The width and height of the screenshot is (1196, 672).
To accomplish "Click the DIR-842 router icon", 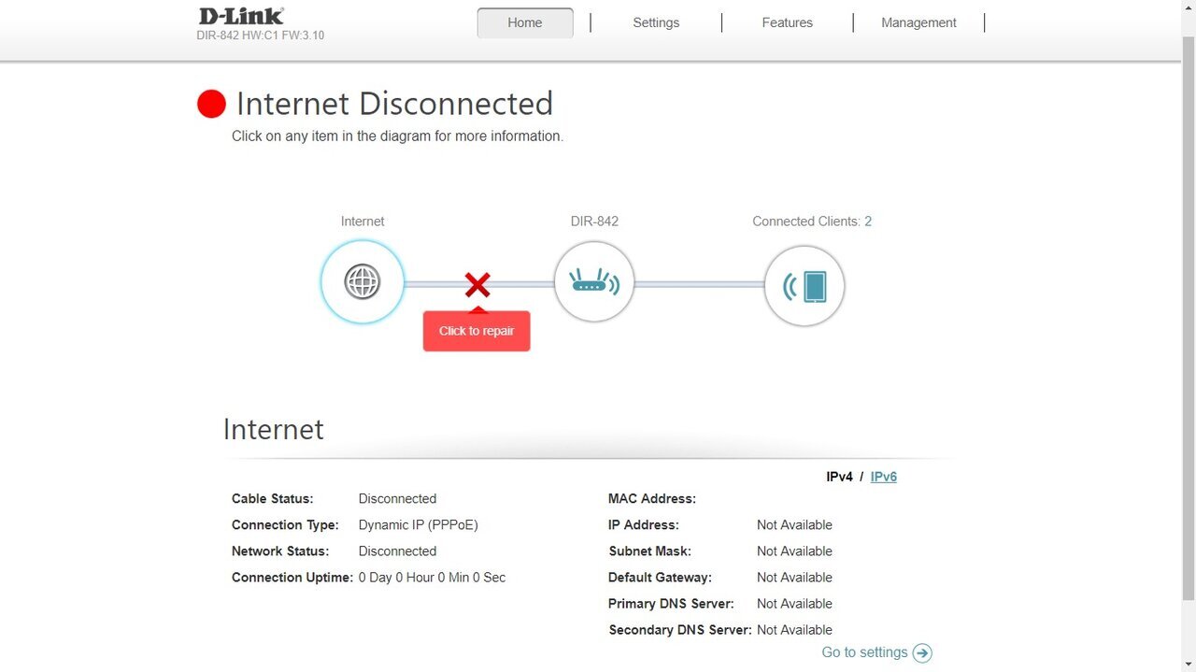I will (x=594, y=281).
